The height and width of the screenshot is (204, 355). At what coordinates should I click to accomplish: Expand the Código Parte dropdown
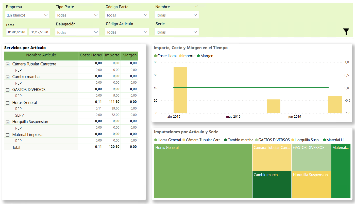coord(127,15)
